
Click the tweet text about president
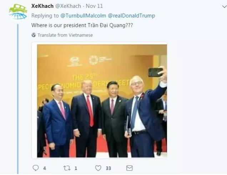pyautogui.click(x=82, y=25)
